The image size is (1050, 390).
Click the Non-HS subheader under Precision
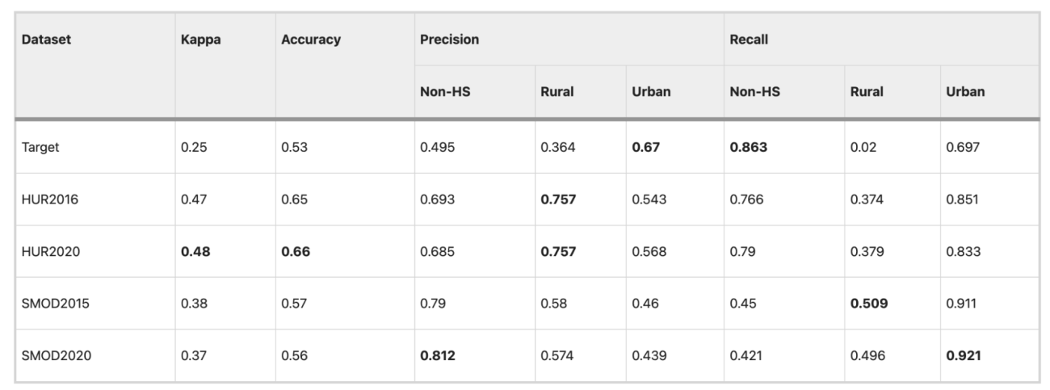[445, 92]
